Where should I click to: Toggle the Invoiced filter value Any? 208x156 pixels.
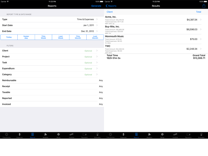tap(101, 104)
